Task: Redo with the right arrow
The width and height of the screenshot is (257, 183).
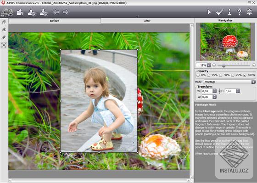Action: tap(66, 12)
